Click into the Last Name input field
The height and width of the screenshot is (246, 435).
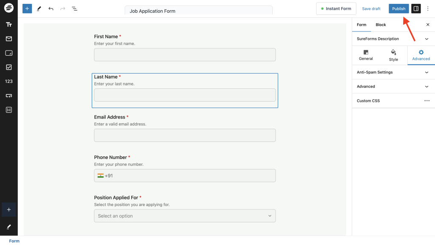coord(184,95)
